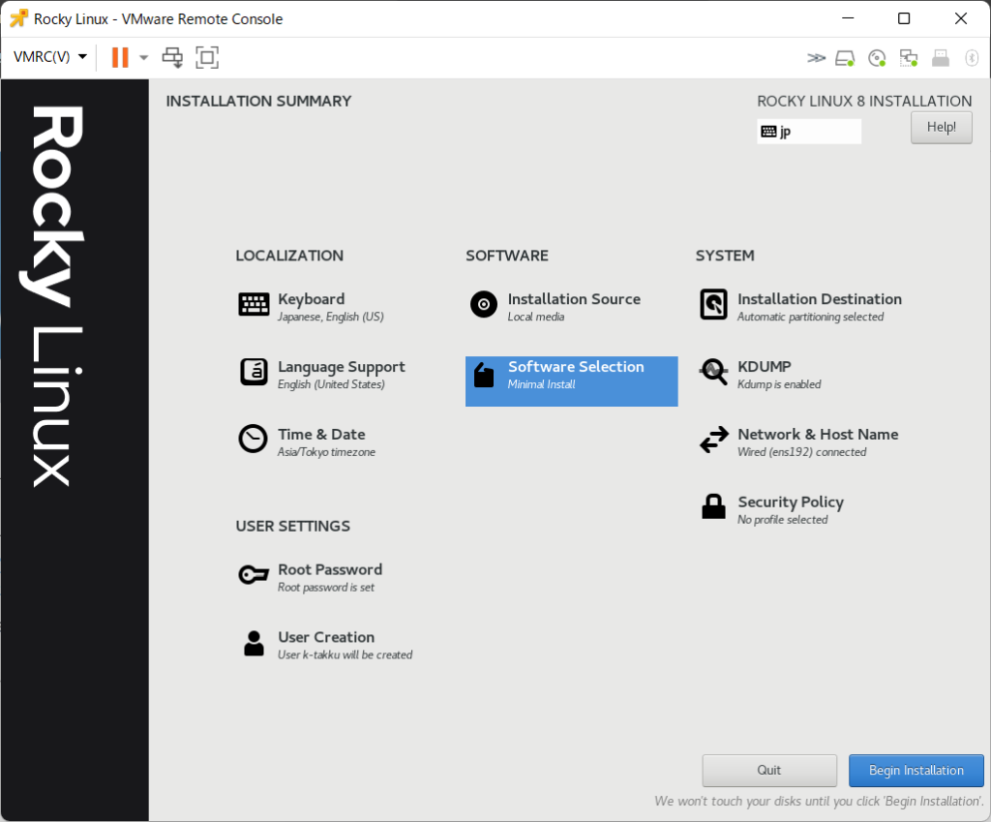Open Installation Destination settings
The image size is (991, 822).
coord(818,306)
